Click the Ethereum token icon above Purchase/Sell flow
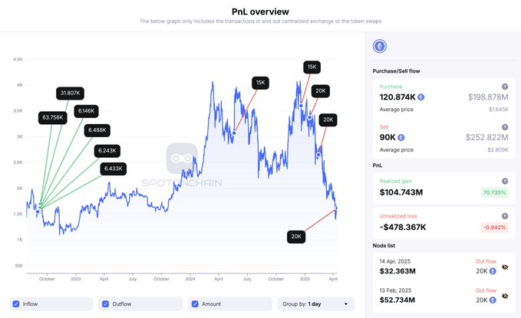The height and width of the screenshot is (318, 521). click(379, 47)
